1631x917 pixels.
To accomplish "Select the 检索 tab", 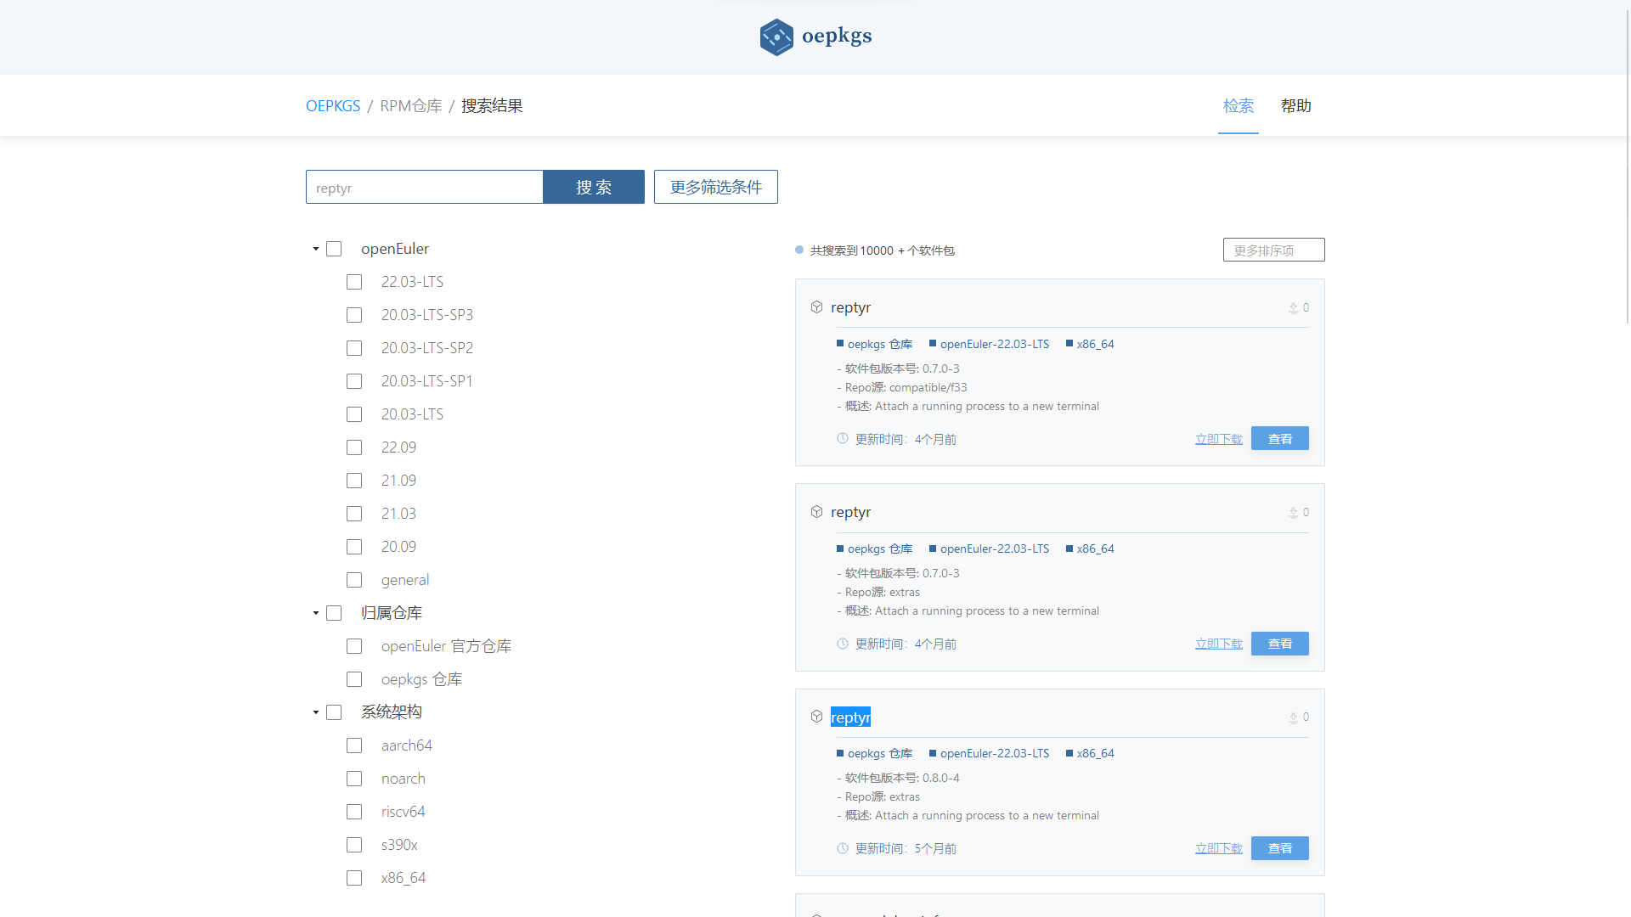I will click(1238, 106).
